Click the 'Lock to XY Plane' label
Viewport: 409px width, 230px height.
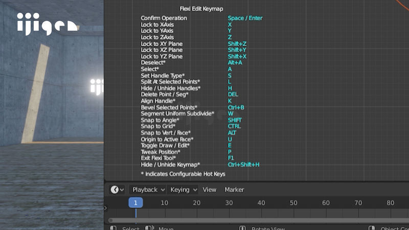pyautogui.click(x=162, y=43)
